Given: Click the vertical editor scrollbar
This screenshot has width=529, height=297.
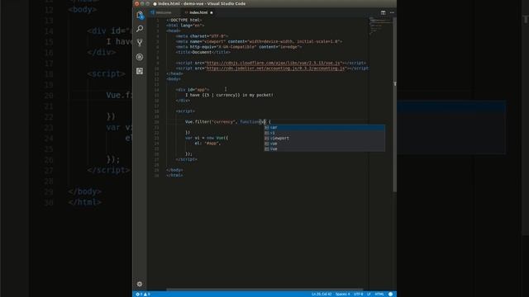Looking at the screenshot, I should (395, 105).
